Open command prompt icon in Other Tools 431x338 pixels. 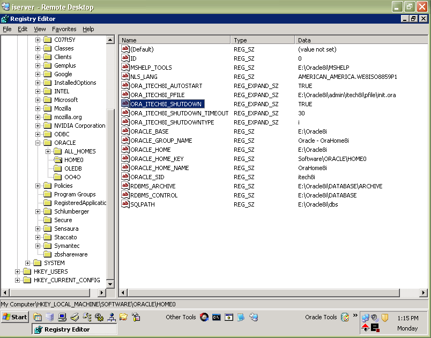coord(216,317)
